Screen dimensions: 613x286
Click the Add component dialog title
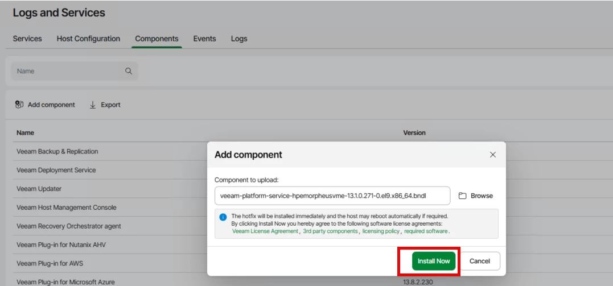tap(248, 155)
